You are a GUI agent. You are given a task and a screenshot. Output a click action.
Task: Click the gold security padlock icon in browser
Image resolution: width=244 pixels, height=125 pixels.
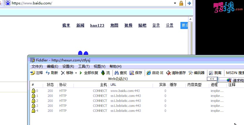(x=181, y=3)
